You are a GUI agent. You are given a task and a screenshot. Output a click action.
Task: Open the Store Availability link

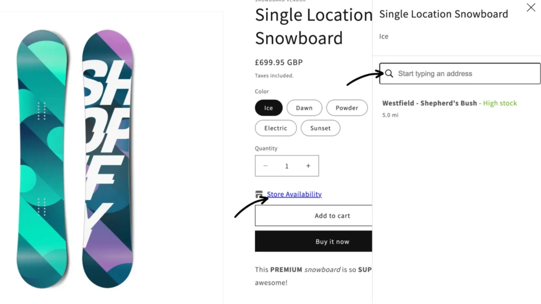[x=294, y=194]
